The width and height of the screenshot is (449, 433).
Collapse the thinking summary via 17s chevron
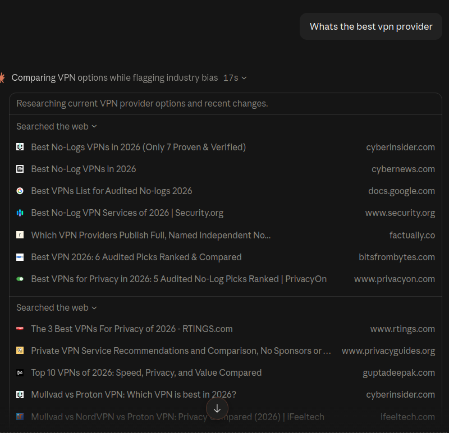click(x=244, y=78)
